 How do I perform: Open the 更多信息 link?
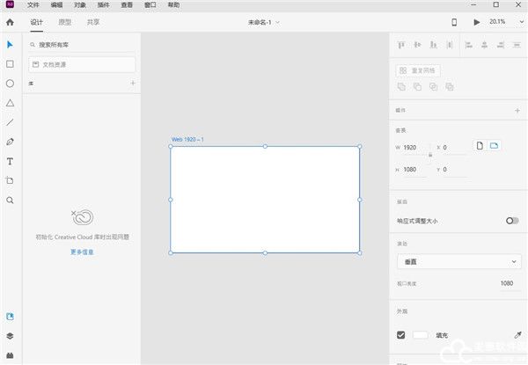(82, 252)
